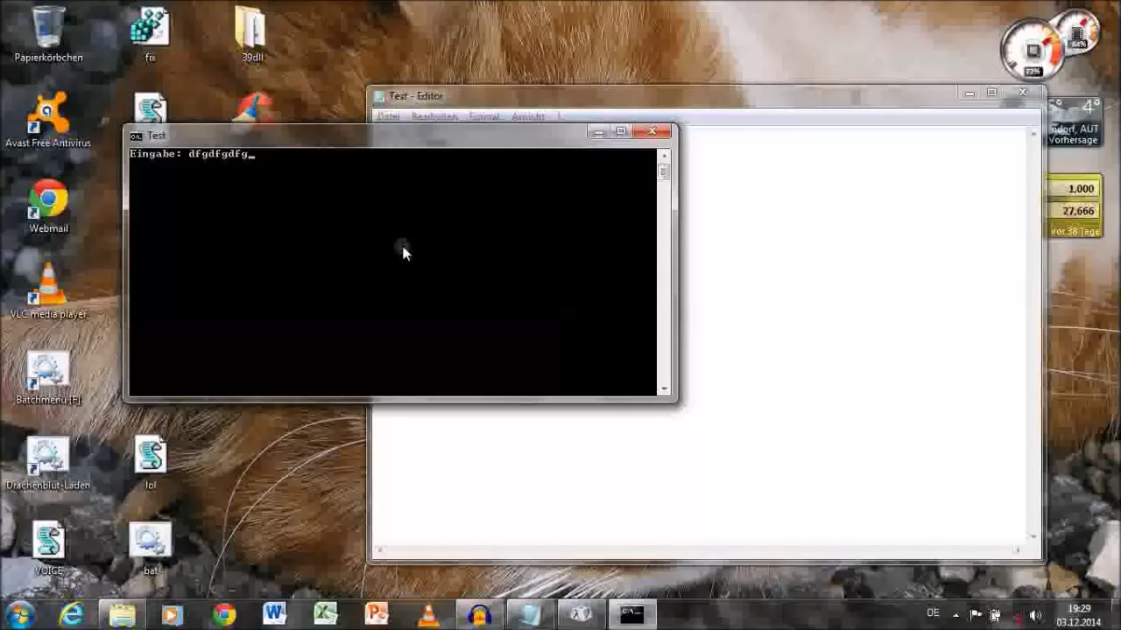
Task: Select the Avast Free Antivirus desktop shortcut
Action: [48, 115]
